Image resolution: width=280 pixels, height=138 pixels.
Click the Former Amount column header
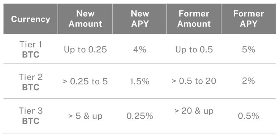point(194,19)
